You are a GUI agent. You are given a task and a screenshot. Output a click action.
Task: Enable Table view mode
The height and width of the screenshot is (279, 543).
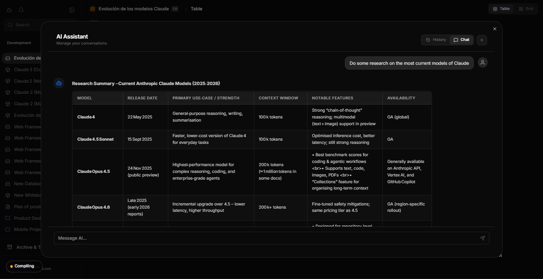[x=501, y=8]
